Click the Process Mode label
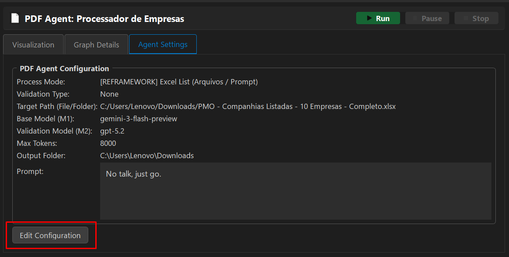 click(x=41, y=82)
